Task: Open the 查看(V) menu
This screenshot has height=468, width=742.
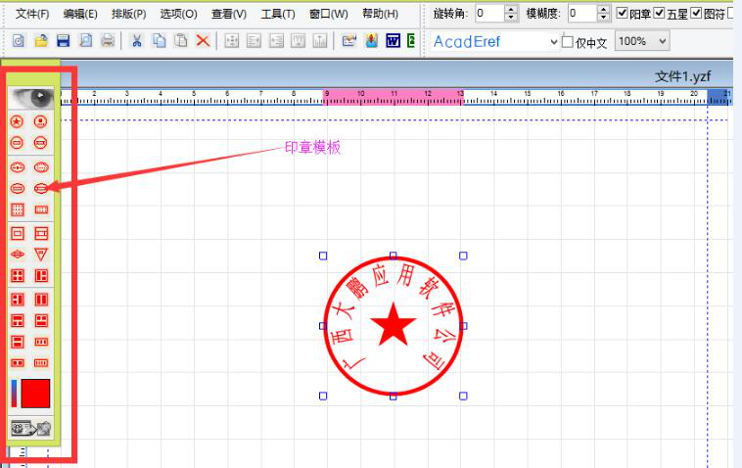Action: (x=229, y=14)
